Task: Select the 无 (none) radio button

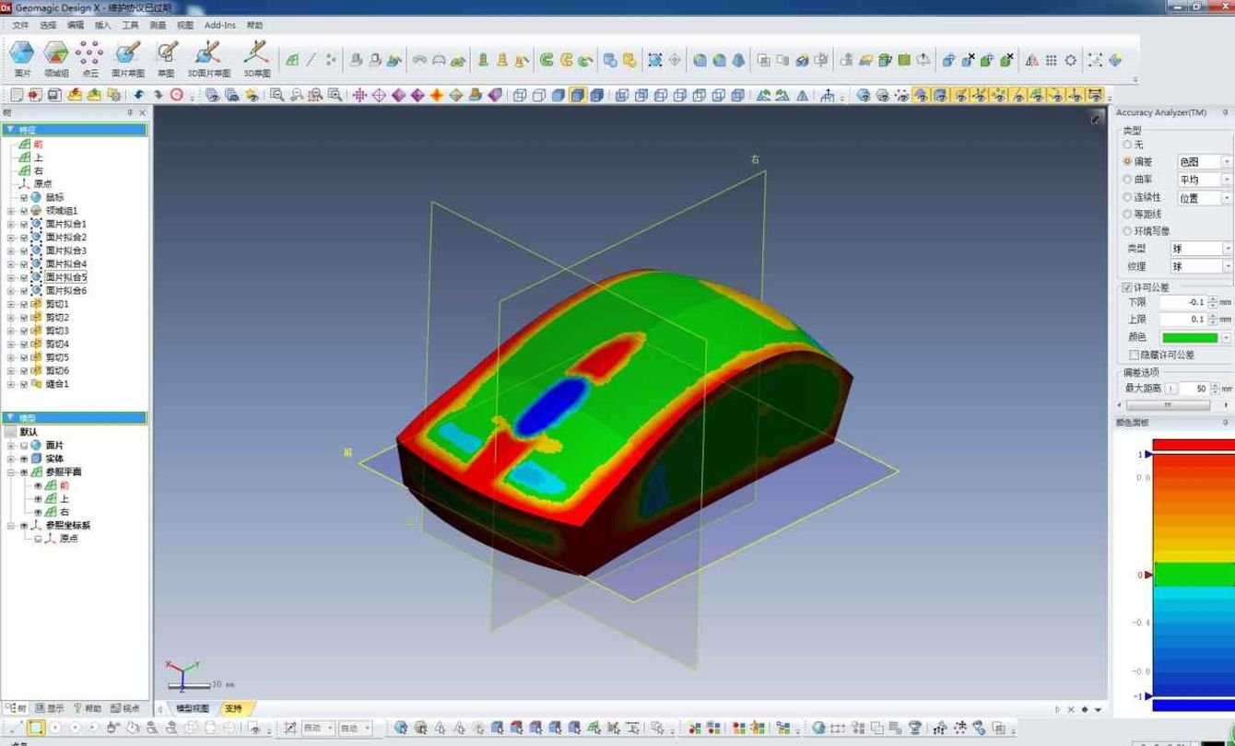Action: pos(1127,145)
